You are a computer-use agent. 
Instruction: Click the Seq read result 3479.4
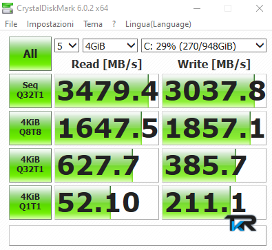(x=107, y=91)
